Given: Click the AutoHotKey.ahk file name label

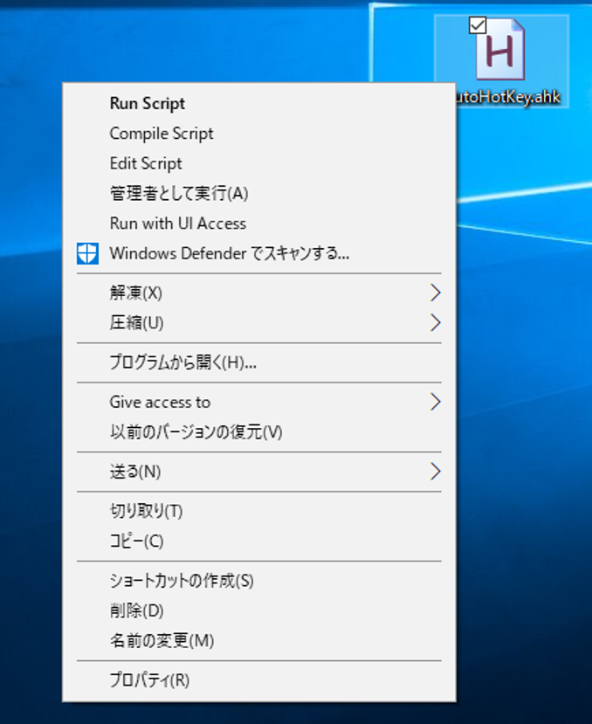Looking at the screenshot, I should [508, 96].
